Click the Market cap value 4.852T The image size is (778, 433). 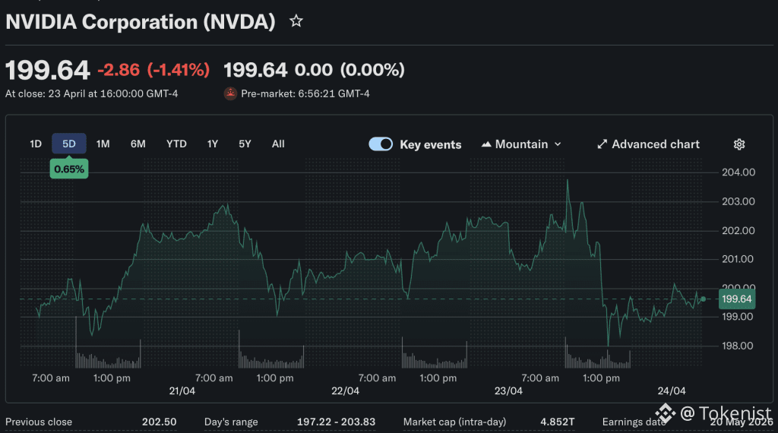[557, 422]
